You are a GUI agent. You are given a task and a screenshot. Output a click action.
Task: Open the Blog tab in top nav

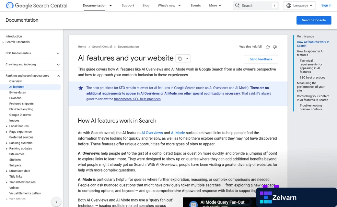146,5
